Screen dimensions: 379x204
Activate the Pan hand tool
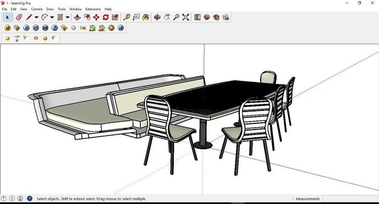(167, 17)
